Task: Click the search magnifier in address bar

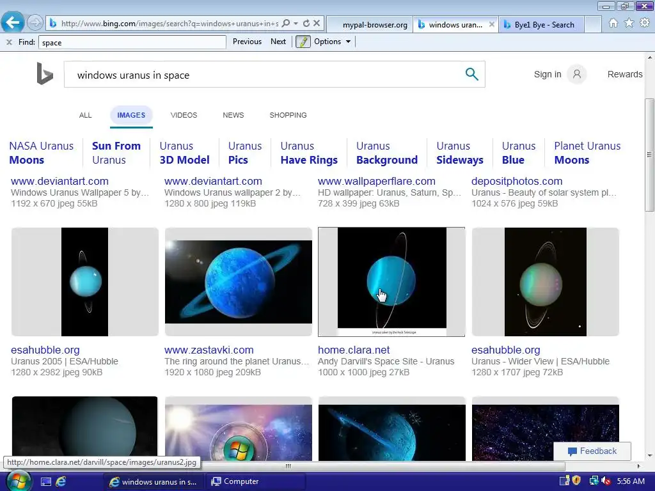Action: tap(286, 24)
